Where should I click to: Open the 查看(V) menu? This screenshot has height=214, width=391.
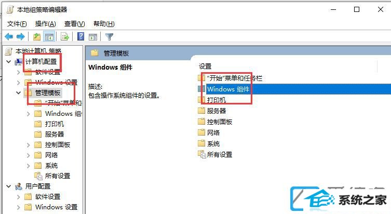tap(75, 24)
